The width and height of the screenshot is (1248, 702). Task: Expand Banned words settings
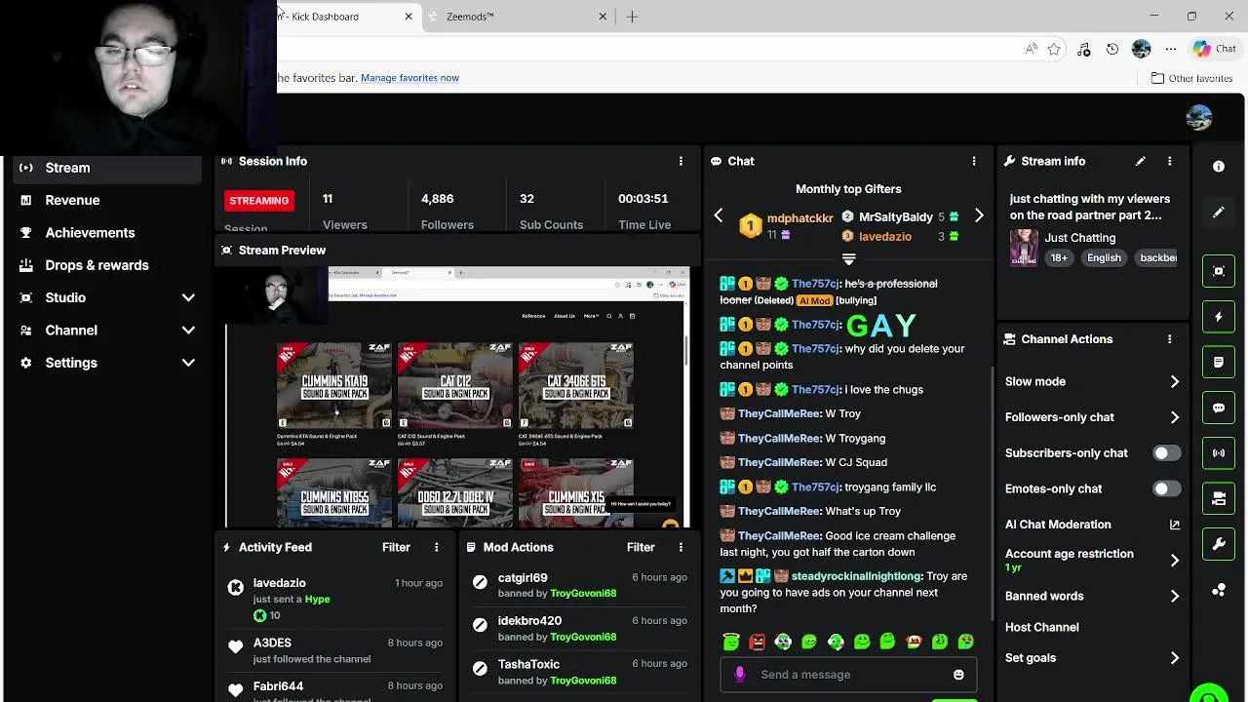[1174, 596]
